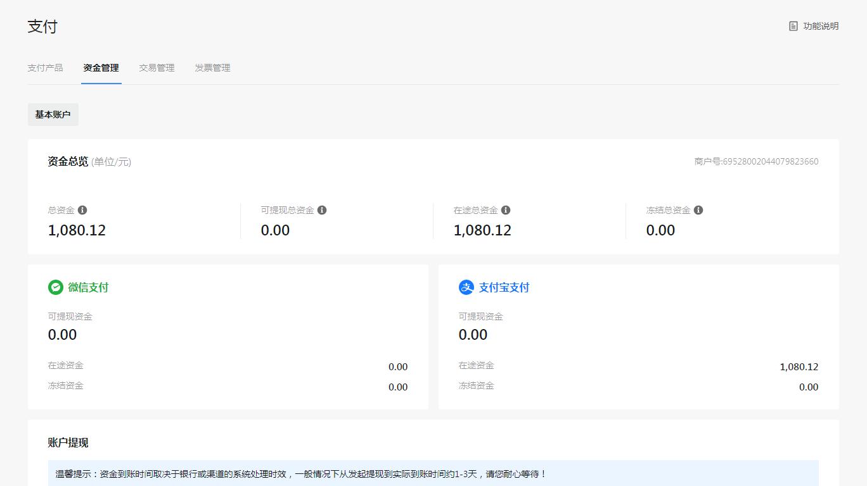Click the 温馨提示 blue notice banner
This screenshot has width=867, height=486.
pyautogui.click(x=433, y=473)
